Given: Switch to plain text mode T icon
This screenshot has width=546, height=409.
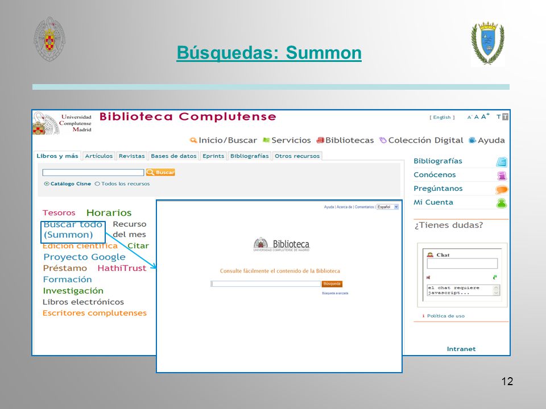Looking at the screenshot, I should tap(498, 117).
